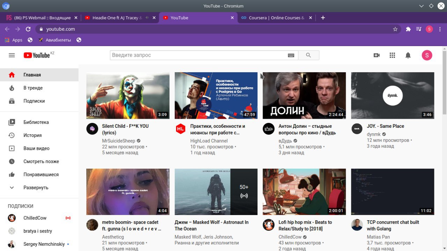Open Авиабилеты bookmark

pos(54,40)
